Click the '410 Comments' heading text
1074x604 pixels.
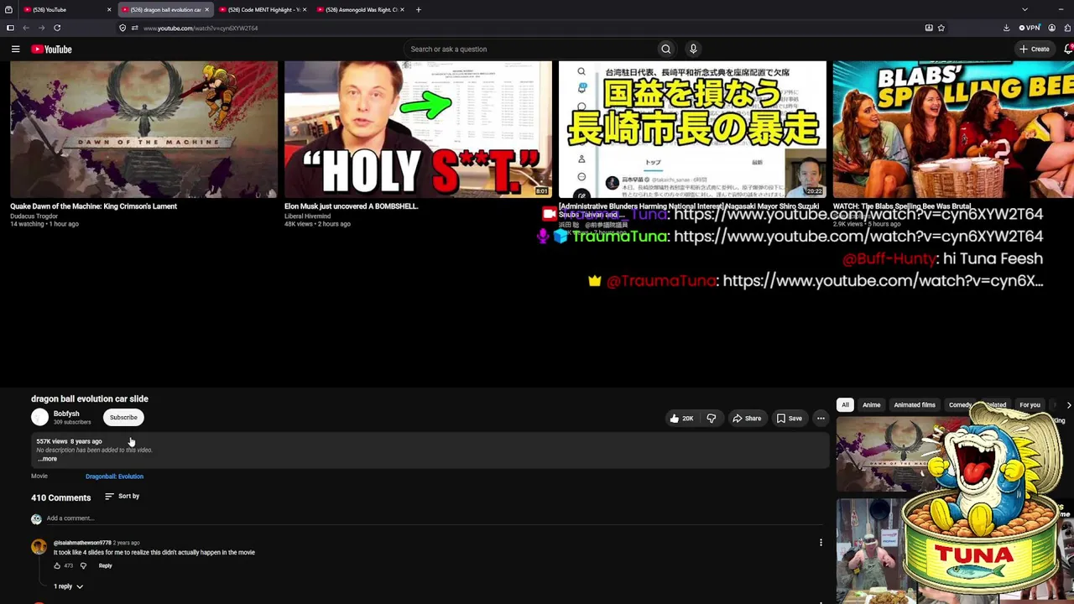(x=60, y=497)
